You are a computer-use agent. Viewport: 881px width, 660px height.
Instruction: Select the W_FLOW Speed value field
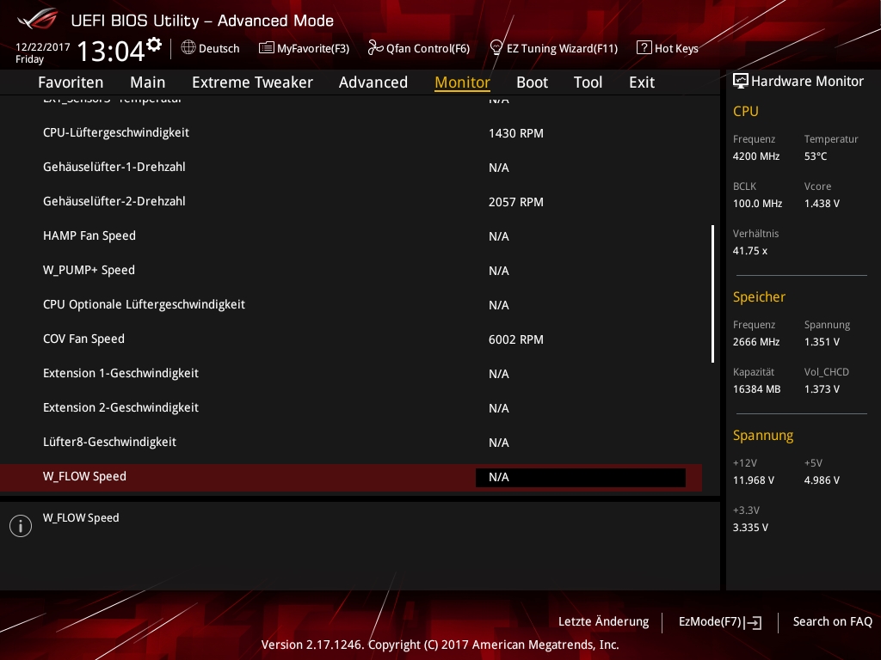(x=580, y=477)
